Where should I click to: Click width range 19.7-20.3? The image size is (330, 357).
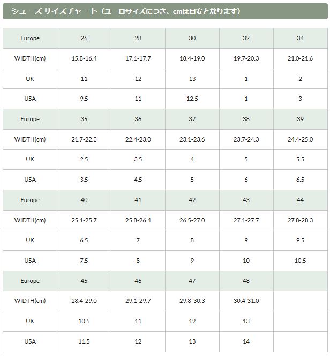[246, 58]
